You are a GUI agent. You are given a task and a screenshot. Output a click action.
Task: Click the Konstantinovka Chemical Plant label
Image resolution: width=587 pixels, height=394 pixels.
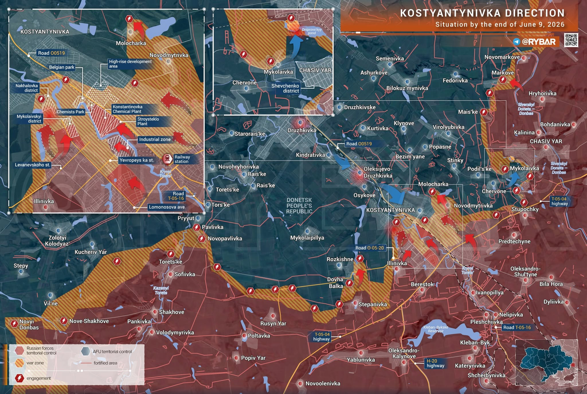127,109
